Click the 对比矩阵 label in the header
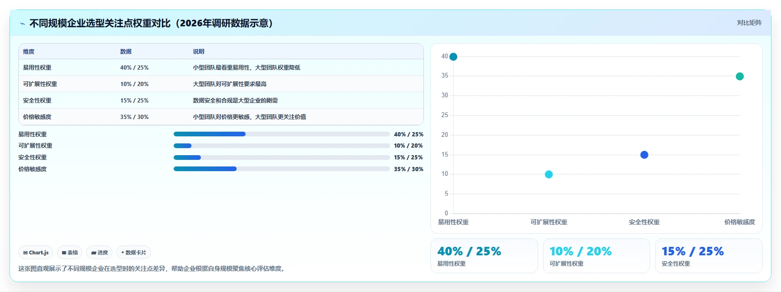 749,23
